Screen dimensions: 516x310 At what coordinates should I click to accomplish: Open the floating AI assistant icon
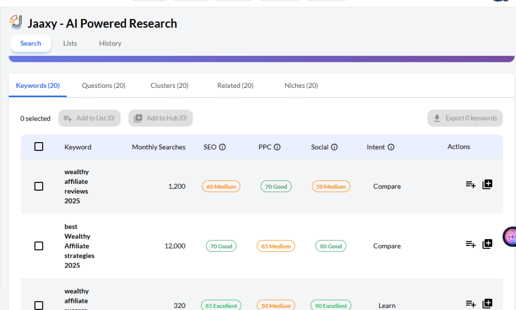510,237
